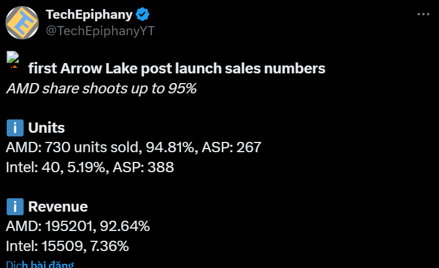Click the broken image icon before the headline
This screenshot has height=268, width=439.
point(13,60)
